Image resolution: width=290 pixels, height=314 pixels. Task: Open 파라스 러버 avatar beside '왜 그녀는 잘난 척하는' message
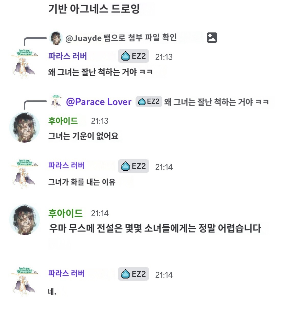(x=24, y=63)
